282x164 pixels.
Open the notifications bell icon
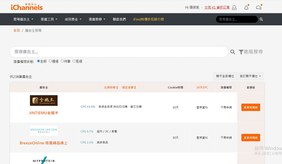(246, 7)
